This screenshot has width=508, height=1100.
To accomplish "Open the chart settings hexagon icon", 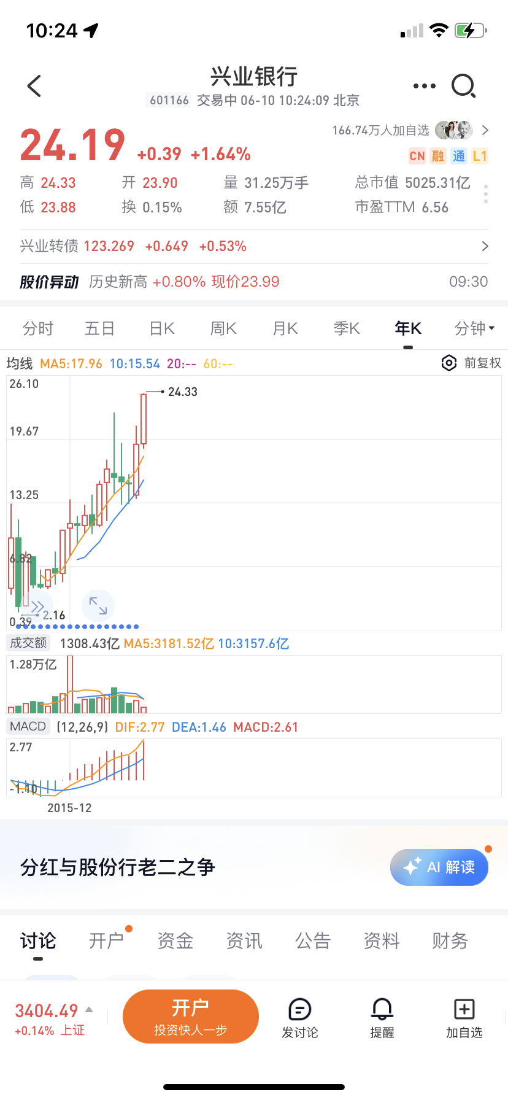I will 449,363.
